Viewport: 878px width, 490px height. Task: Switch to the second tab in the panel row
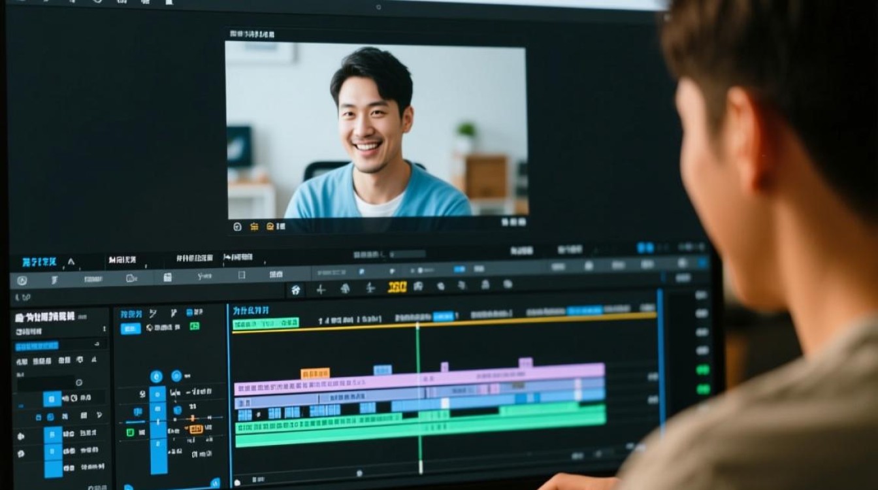click(122, 261)
